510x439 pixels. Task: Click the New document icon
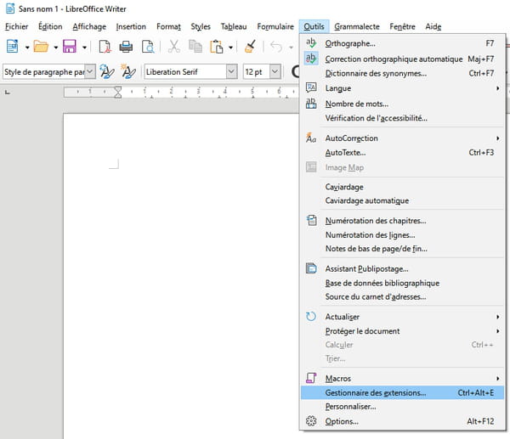point(13,47)
